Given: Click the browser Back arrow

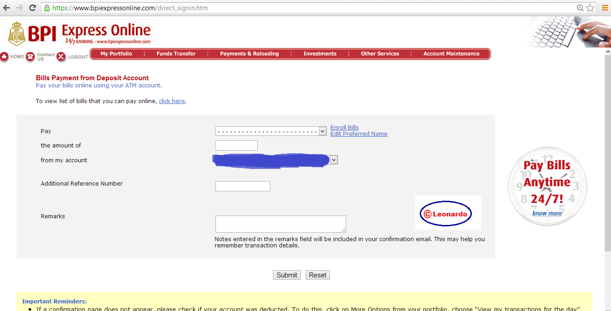Looking at the screenshot, I should pos(6,8).
